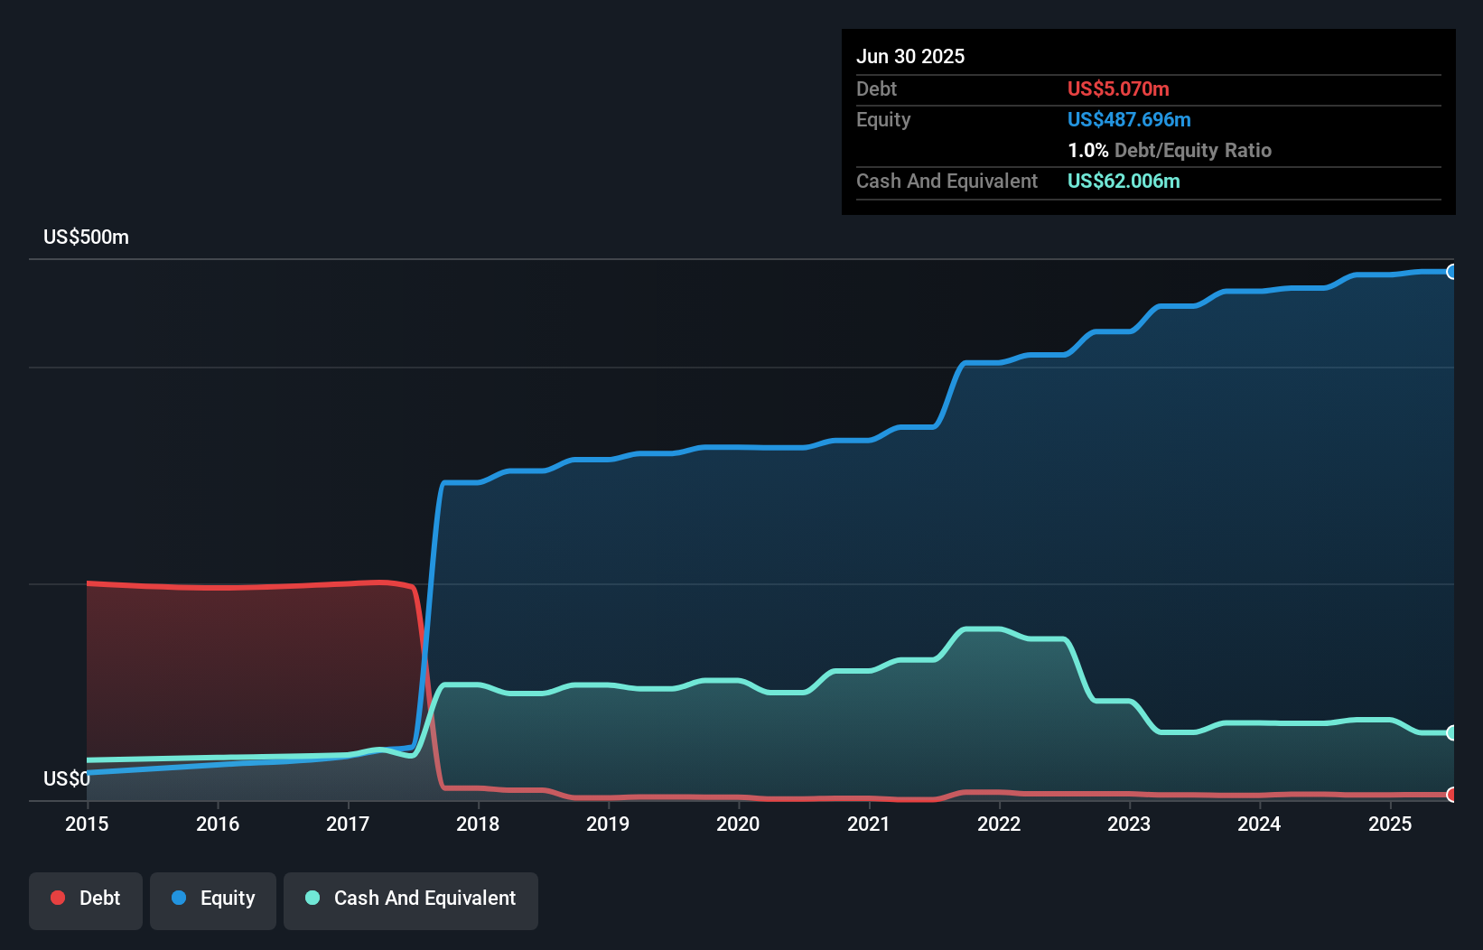
Task: Toggle the Debt series legend button
Action: (x=85, y=900)
